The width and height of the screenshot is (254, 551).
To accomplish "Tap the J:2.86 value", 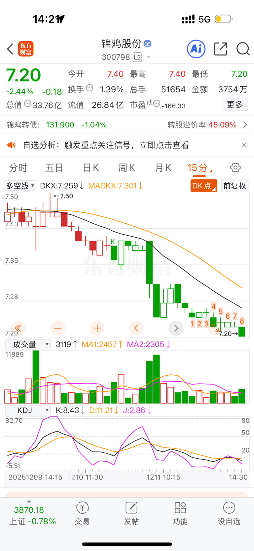I will tap(137, 410).
